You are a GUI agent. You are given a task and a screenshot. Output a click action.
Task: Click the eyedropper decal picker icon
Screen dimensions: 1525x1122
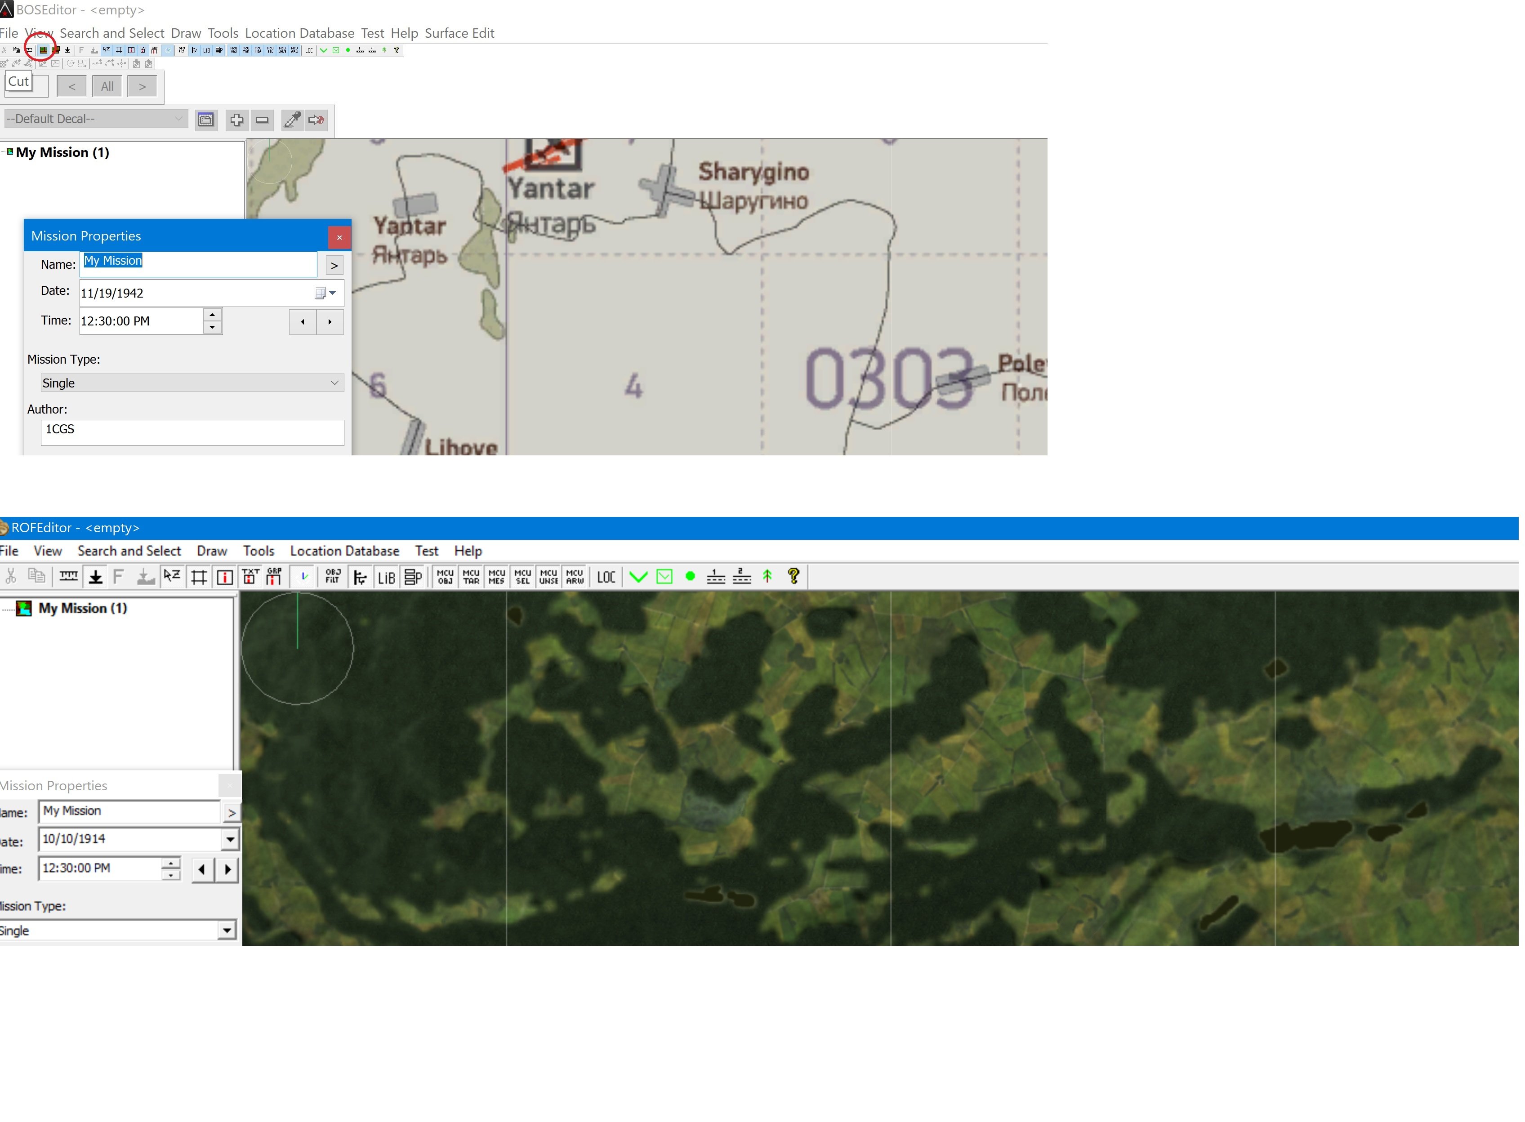point(292,120)
